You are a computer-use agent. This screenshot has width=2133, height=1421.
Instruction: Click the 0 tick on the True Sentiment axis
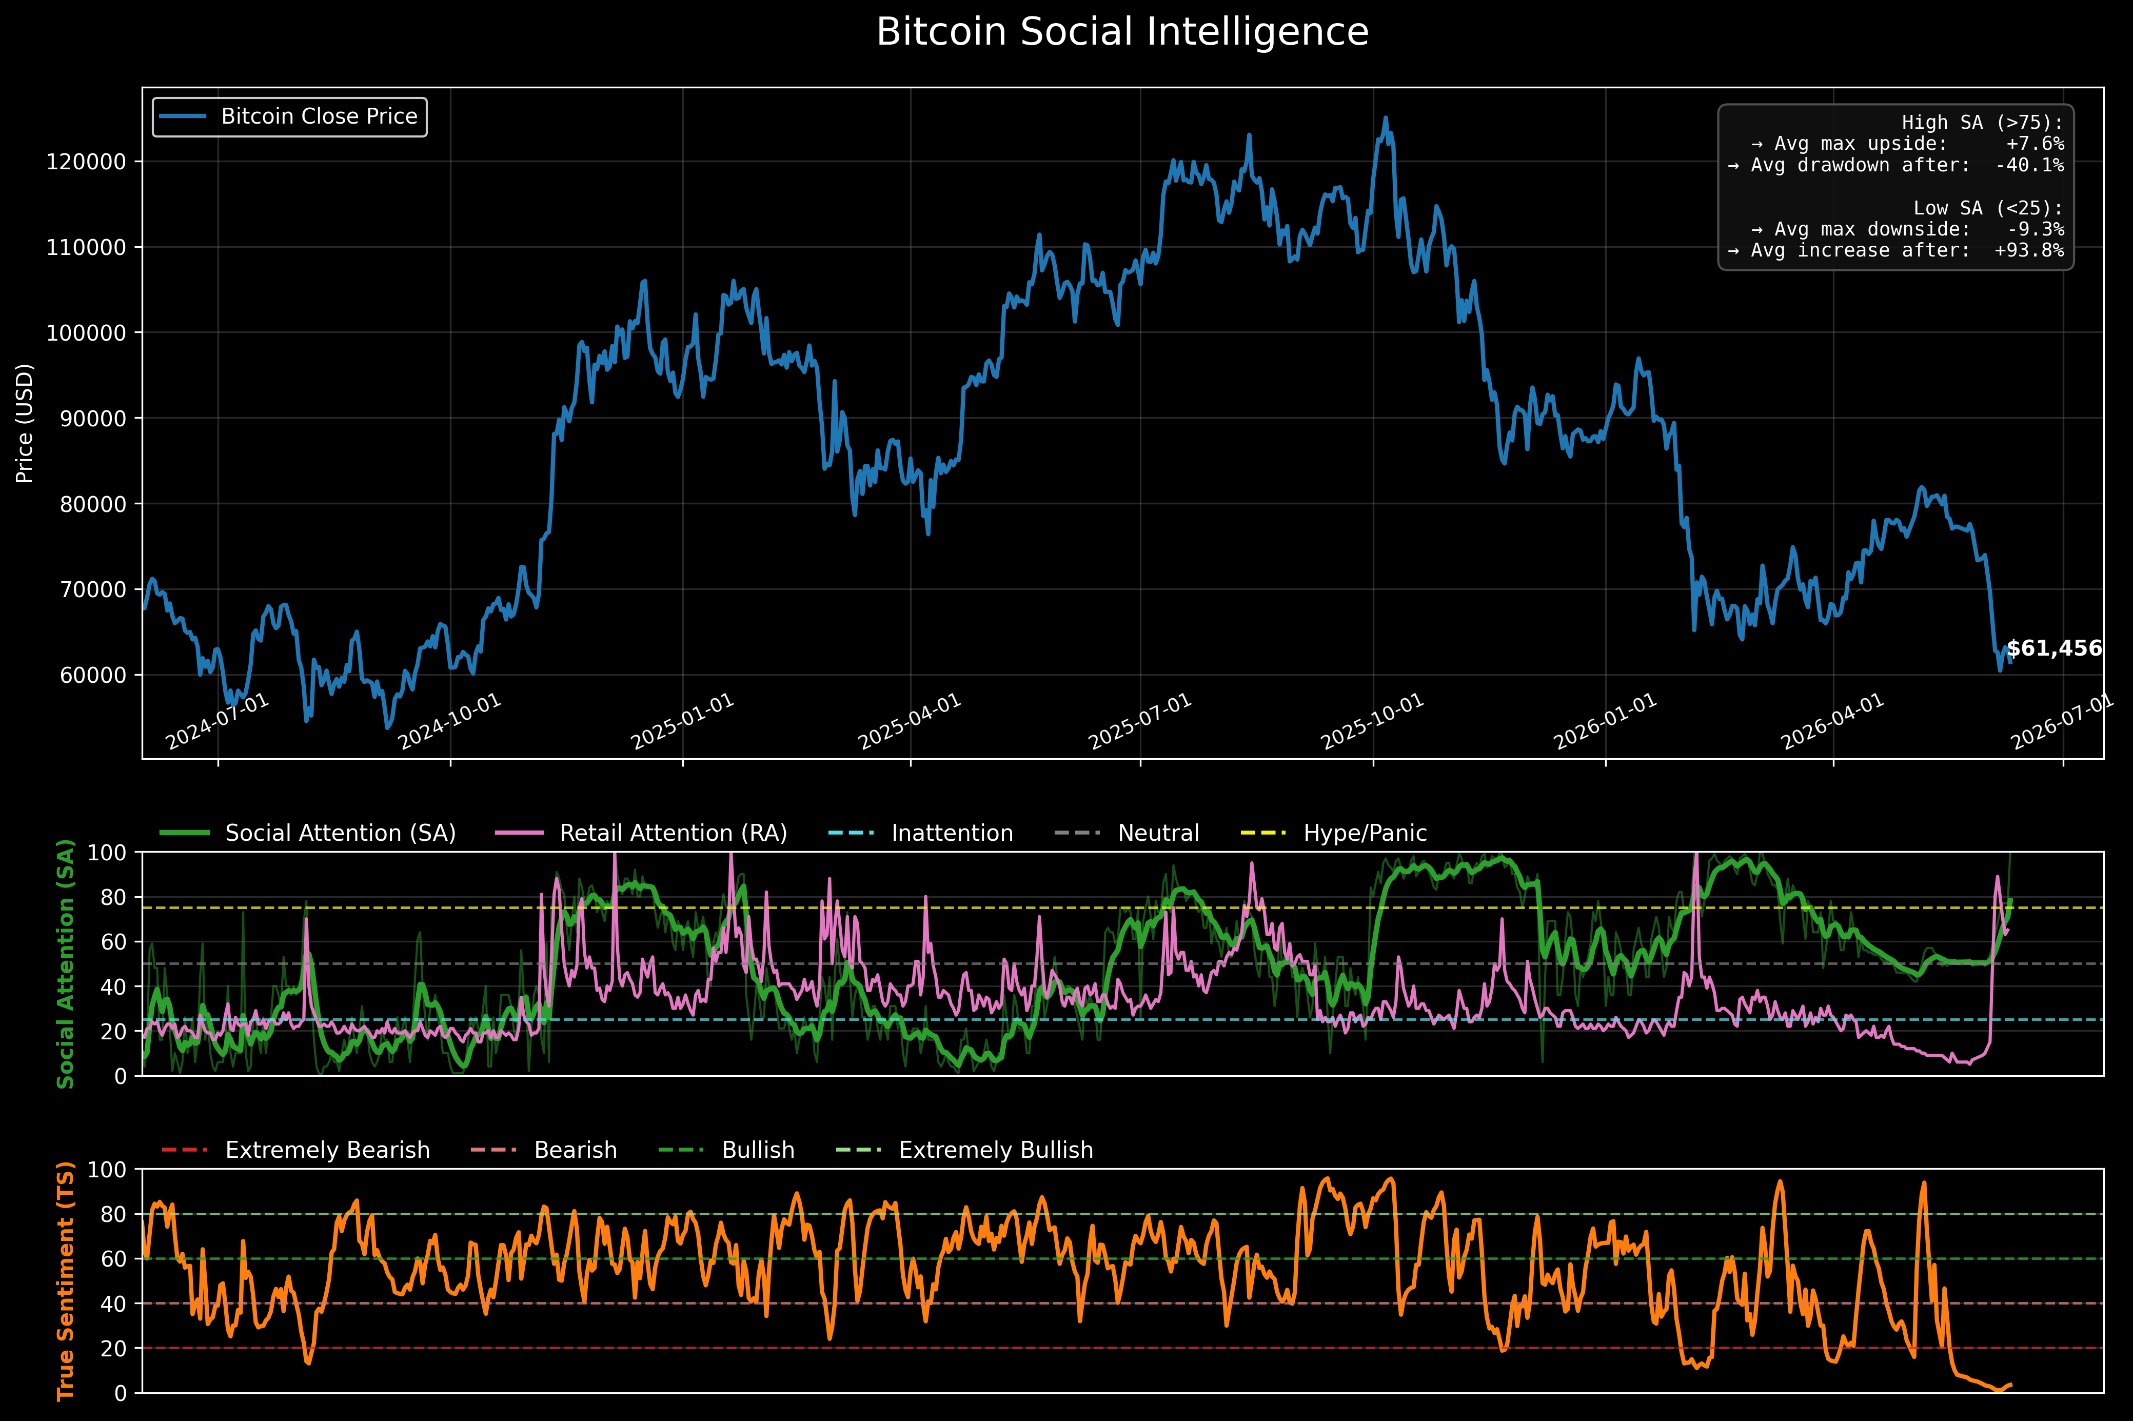click(122, 1394)
